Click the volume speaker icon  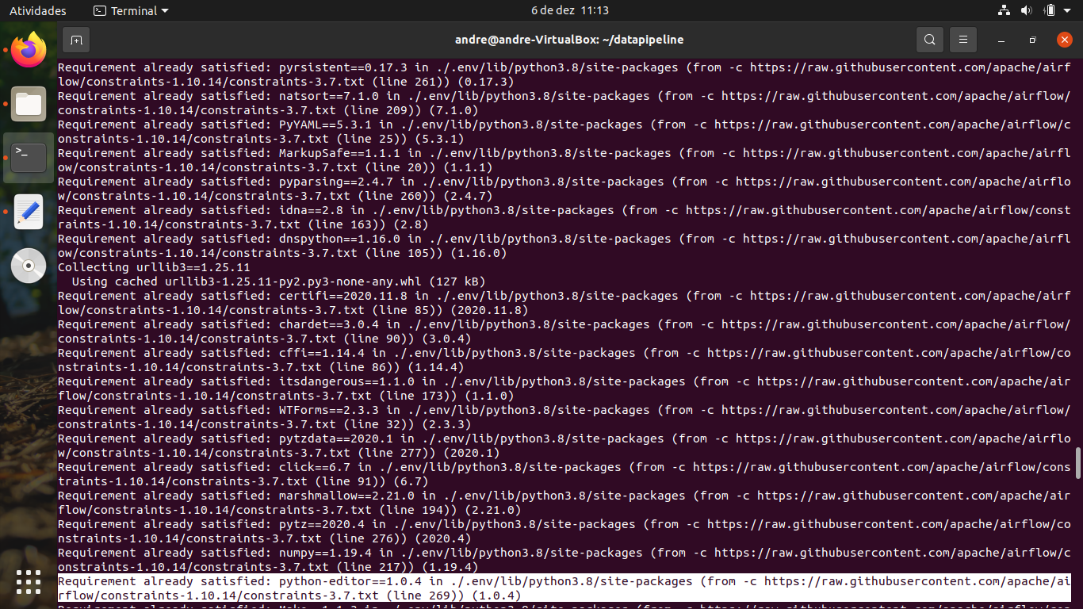coord(1026,10)
